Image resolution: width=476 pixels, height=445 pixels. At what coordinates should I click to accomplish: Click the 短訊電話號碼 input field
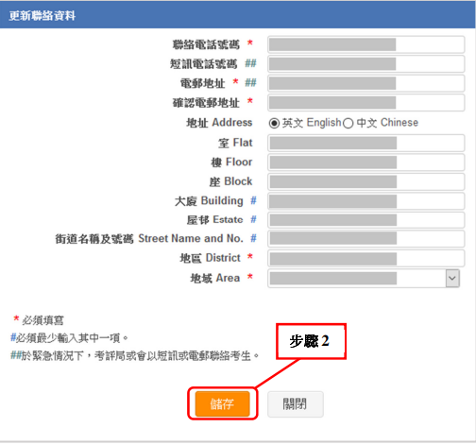click(x=366, y=64)
